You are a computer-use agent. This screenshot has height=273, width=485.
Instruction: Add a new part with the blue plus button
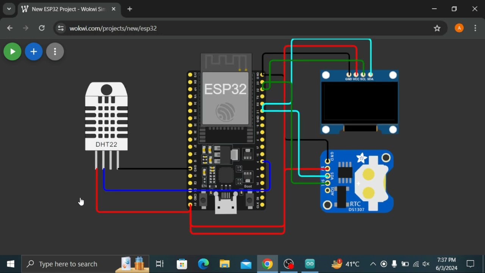click(34, 52)
